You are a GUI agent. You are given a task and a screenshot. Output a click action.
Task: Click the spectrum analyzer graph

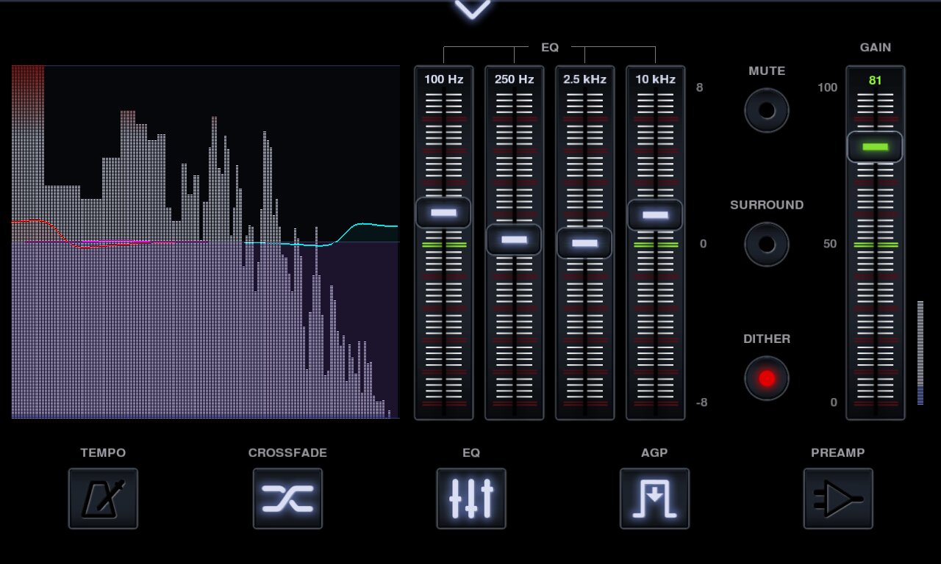click(x=205, y=242)
